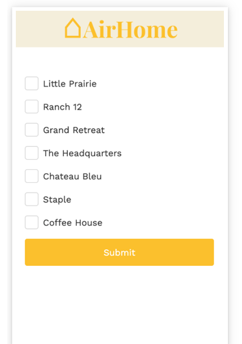Check the Coffee House checkbox

coord(32,222)
